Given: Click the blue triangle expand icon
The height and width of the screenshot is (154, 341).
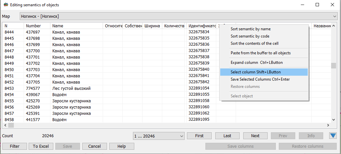Looking at the screenshot, I should 333,136.
